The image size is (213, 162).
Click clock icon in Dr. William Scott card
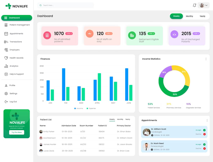(152, 135)
